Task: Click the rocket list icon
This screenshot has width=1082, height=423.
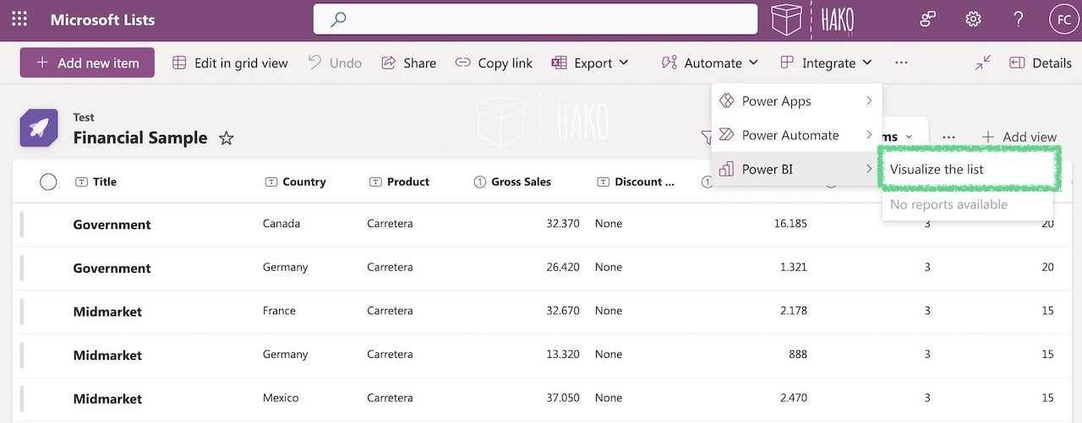Action: [39, 127]
